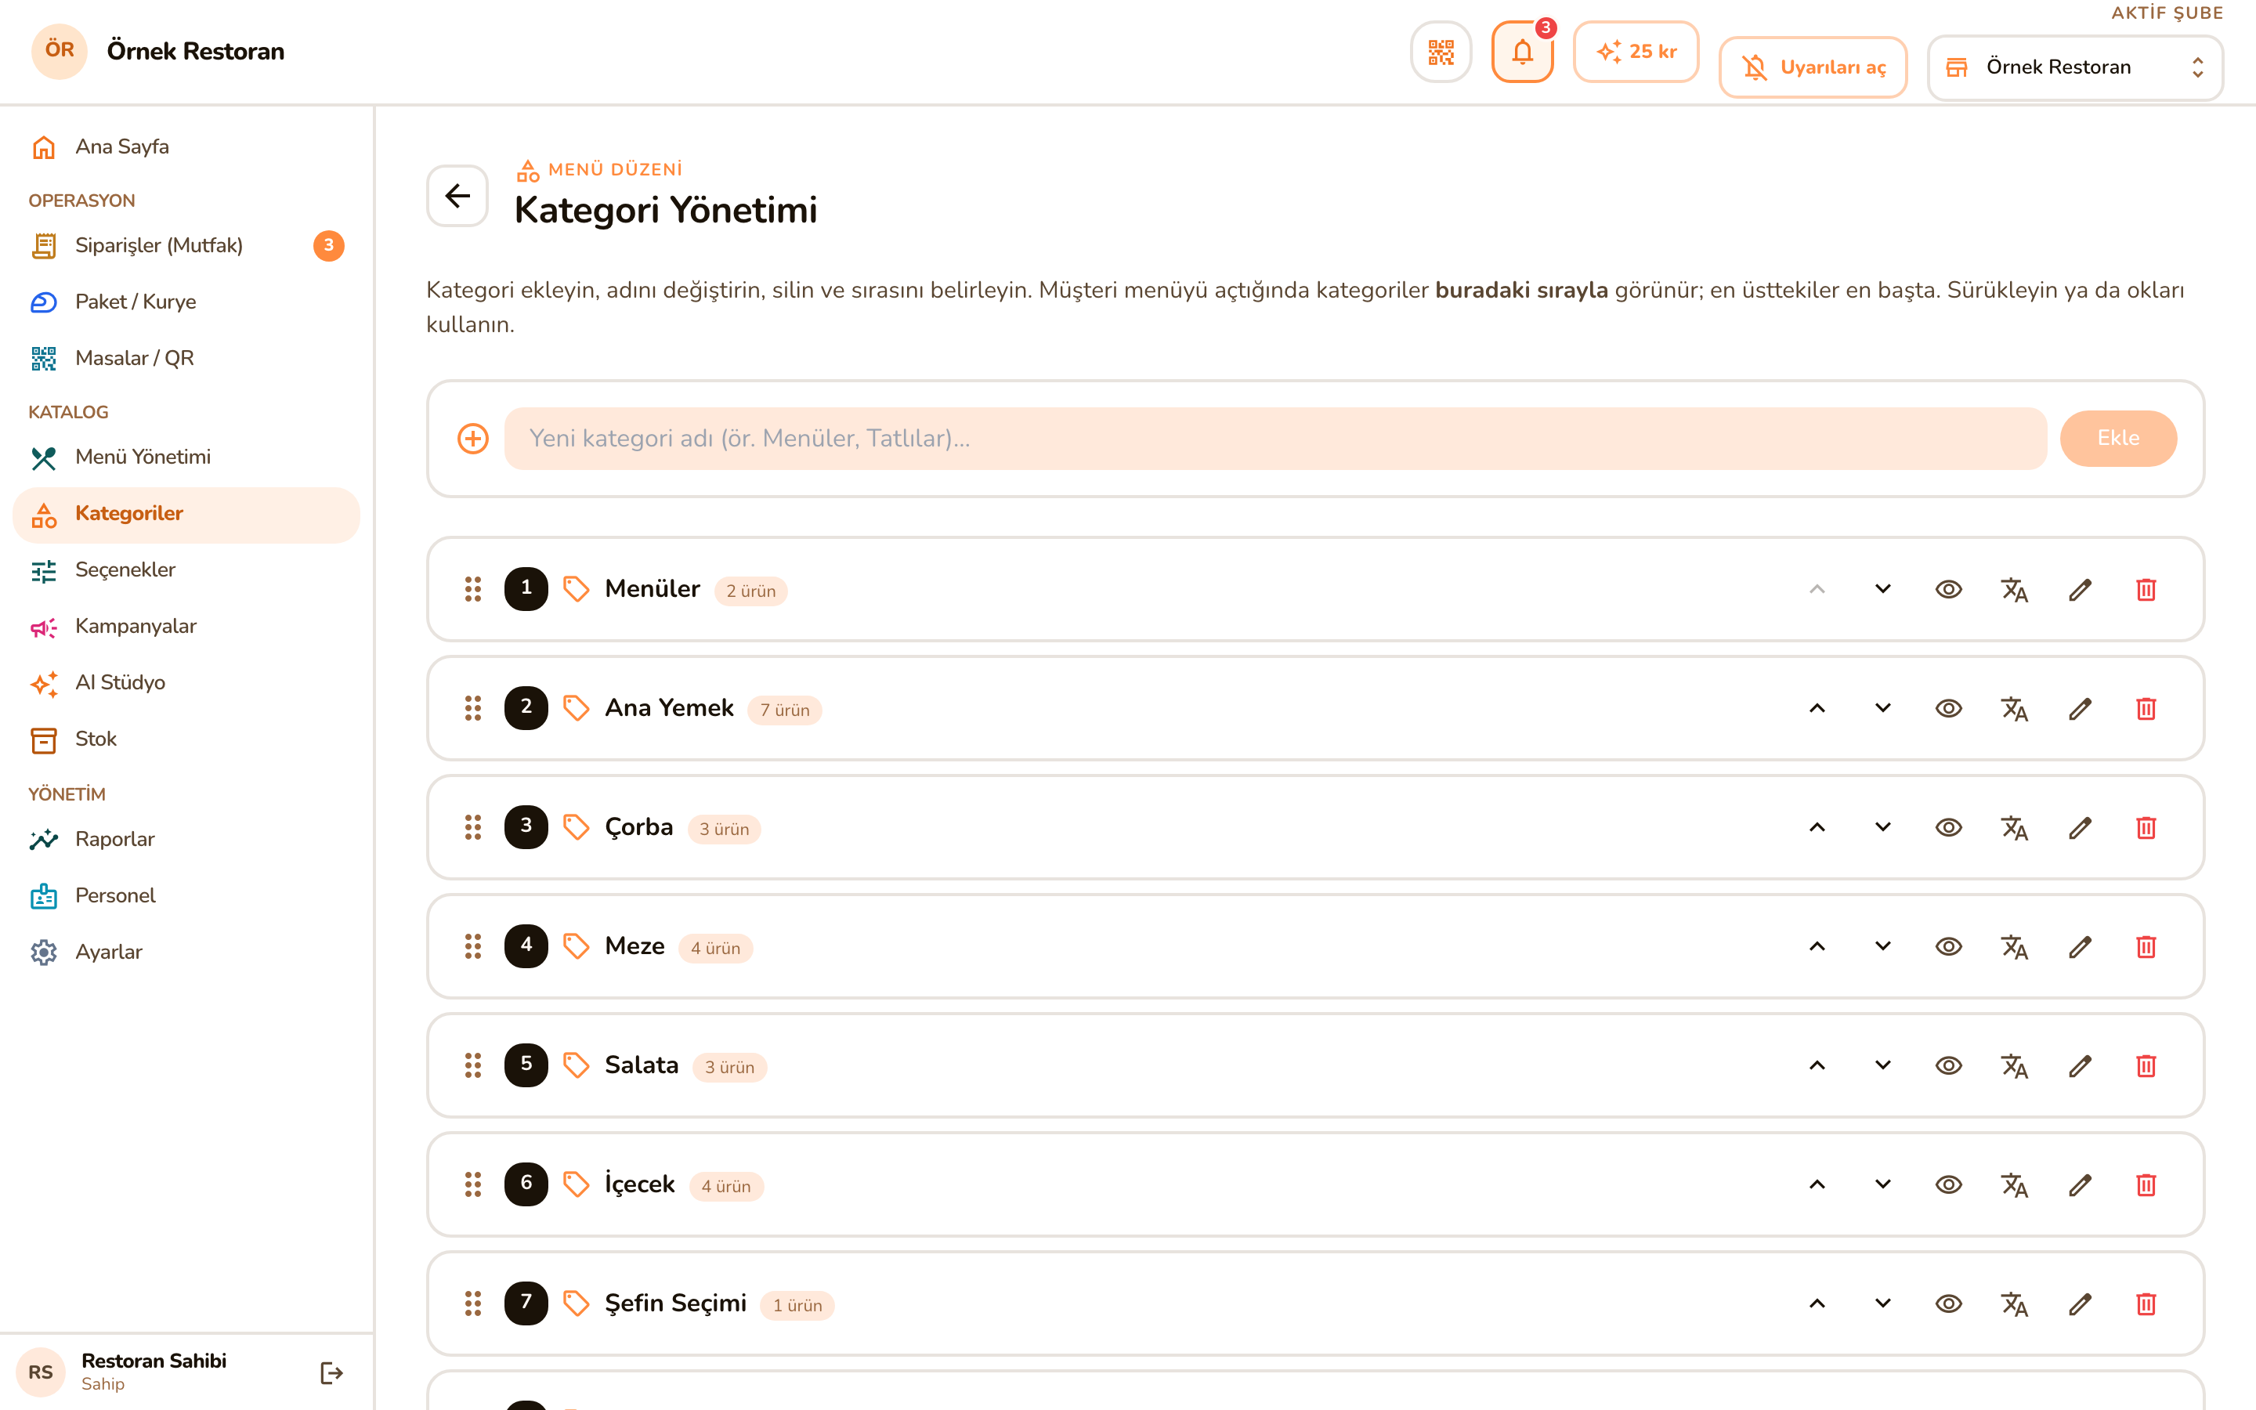Image resolution: width=2256 pixels, height=1410 pixels.
Task: Delete the Şefin Seçimi category
Action: [x=2146, y=1303]
